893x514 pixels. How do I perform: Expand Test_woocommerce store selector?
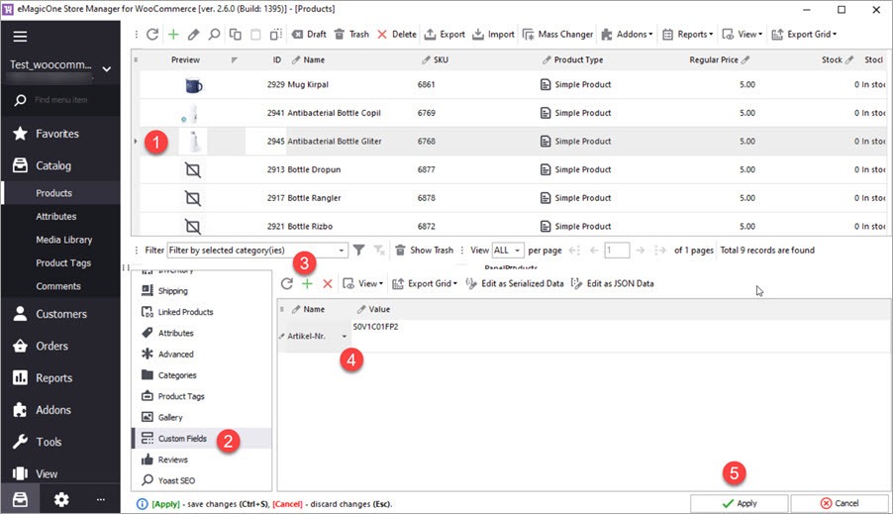click(x=106, y=68)
